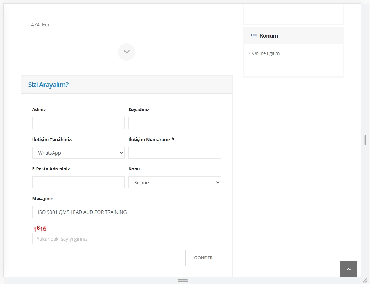Click the round chevron-down expand button
This screenshot has height=284, width=370.
[127, 52]
